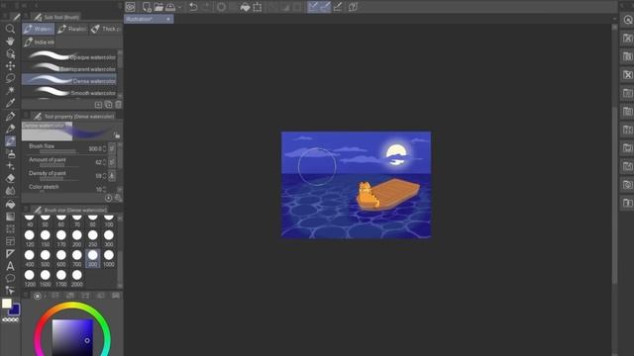Choose the Transparent watercolor brush
Viewport: 634px width, 356px height.
(69, 69)
